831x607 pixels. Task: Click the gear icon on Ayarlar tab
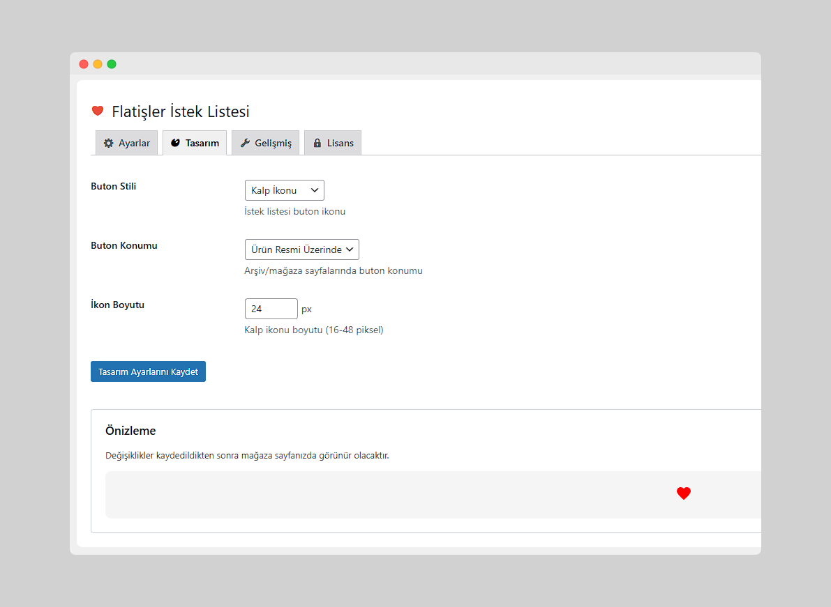108,143
